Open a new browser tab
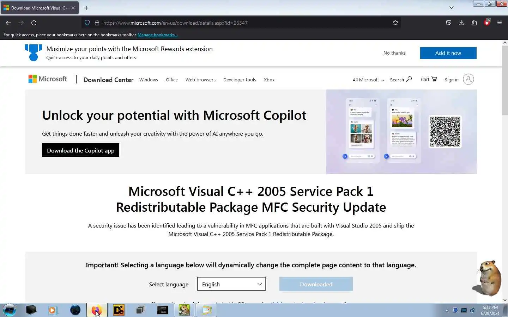The image size is (508, 317). (x=86, y=8)
